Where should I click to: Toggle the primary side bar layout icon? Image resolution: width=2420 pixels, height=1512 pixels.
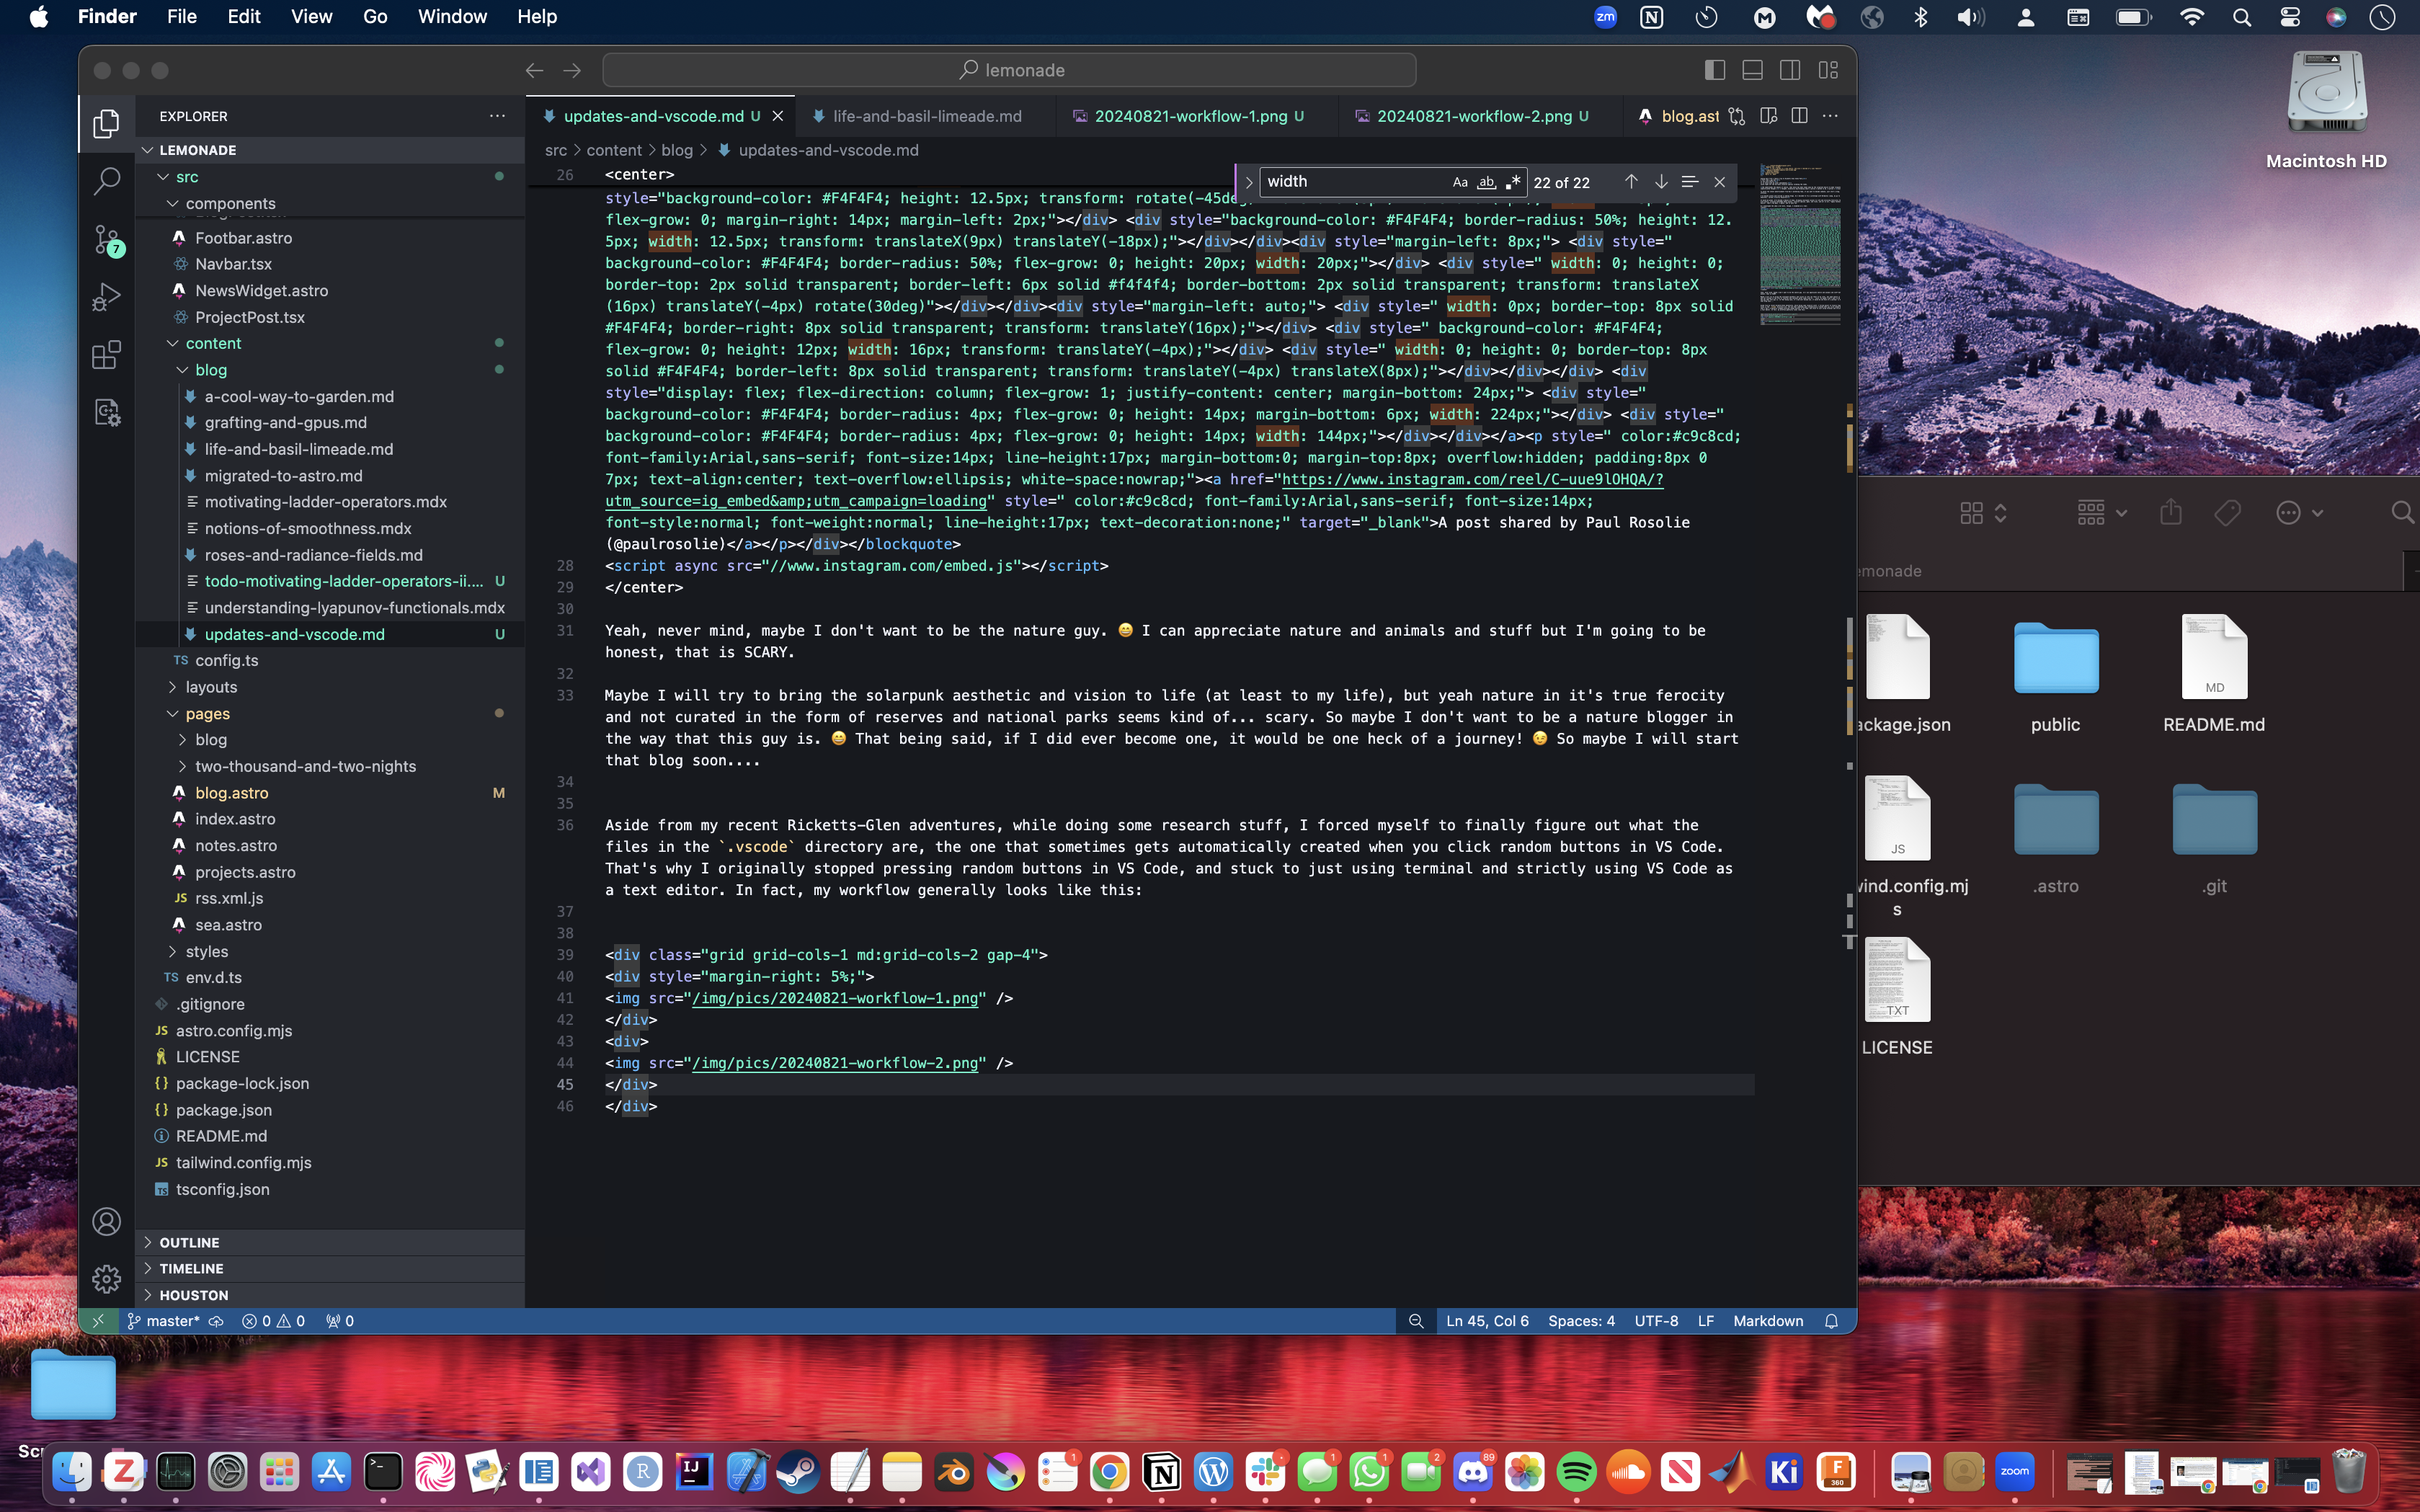click(x=1714, y=70)
